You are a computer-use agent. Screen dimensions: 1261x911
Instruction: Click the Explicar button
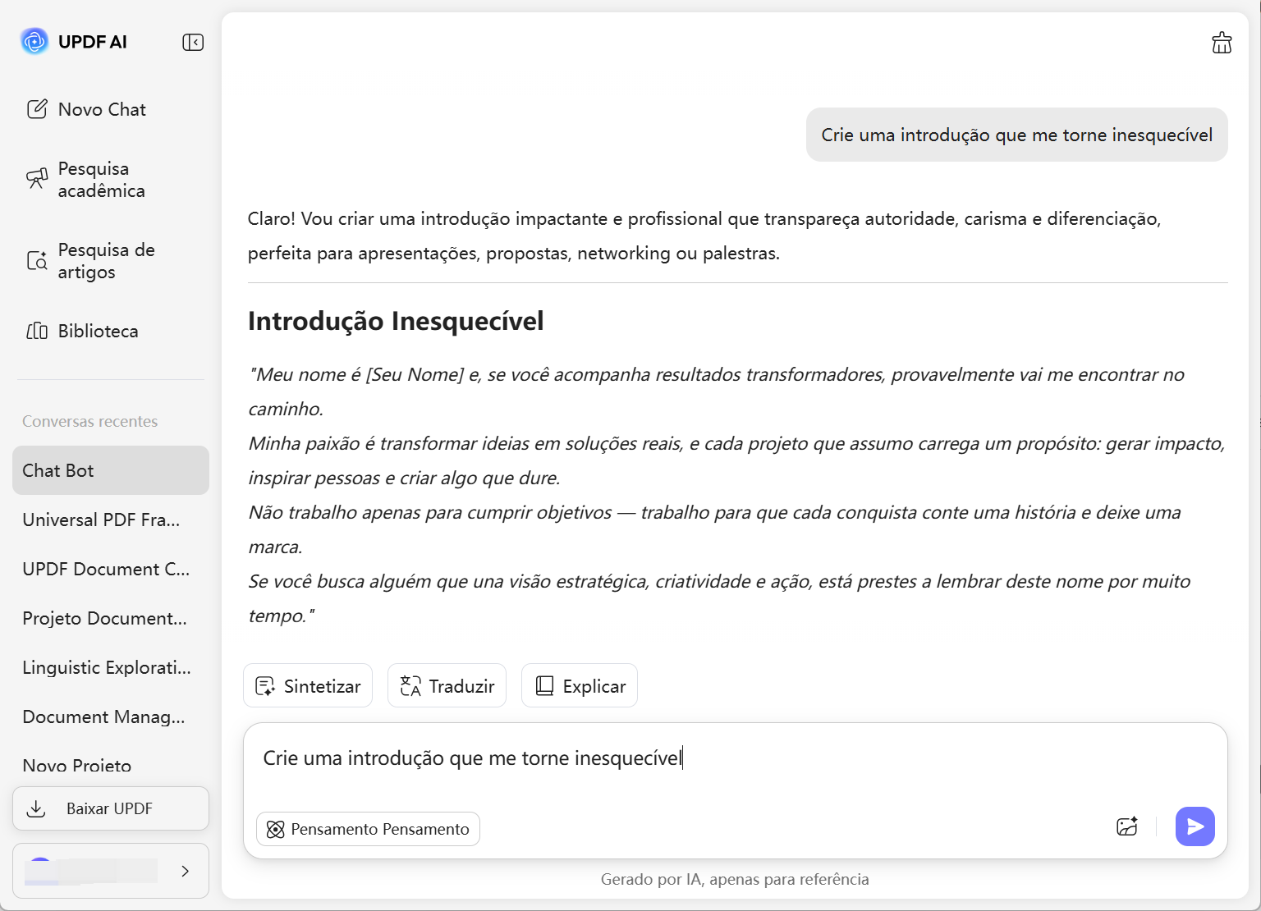[580, 685]
